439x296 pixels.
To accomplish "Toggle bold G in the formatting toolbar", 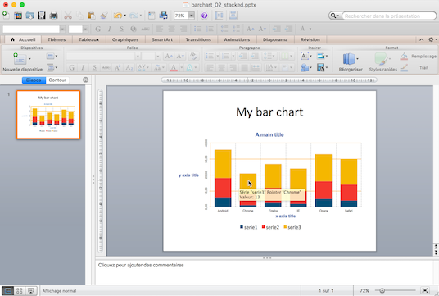I will pyautogui.click(x=98, y=29).
